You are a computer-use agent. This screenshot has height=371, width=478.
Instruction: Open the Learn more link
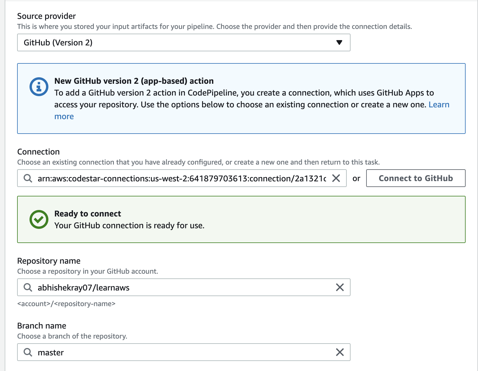tap(439, 105)
